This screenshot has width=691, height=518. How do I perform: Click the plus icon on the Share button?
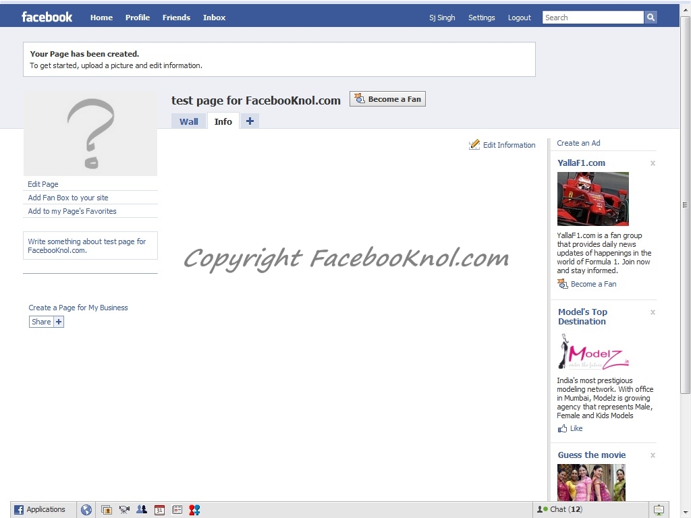59,322
